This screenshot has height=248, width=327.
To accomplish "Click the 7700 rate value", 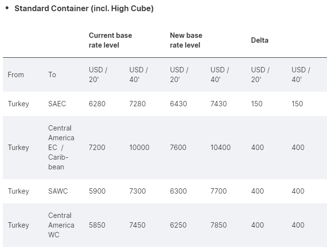I will click(218, 191).
